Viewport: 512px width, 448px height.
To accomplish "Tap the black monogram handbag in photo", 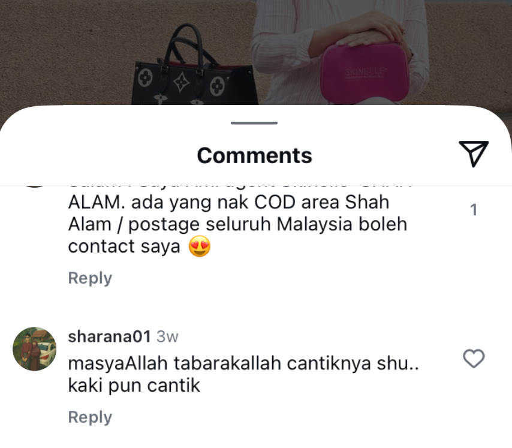I will coord(194,67).
